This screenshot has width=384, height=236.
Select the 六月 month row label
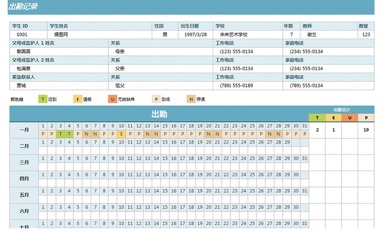pyautogui.click(x=24, y=211)
